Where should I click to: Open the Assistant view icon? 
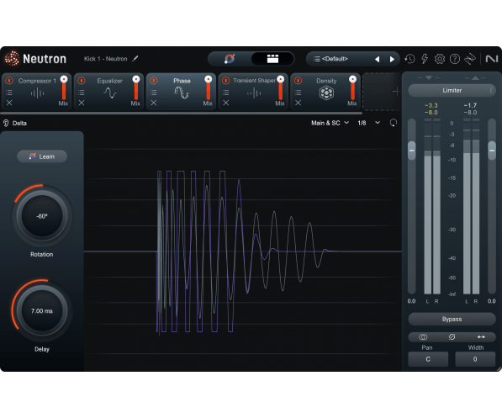pyautogui.click(x=230, y=59)
